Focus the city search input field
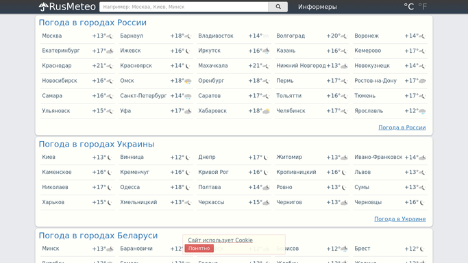 [184, 7]
